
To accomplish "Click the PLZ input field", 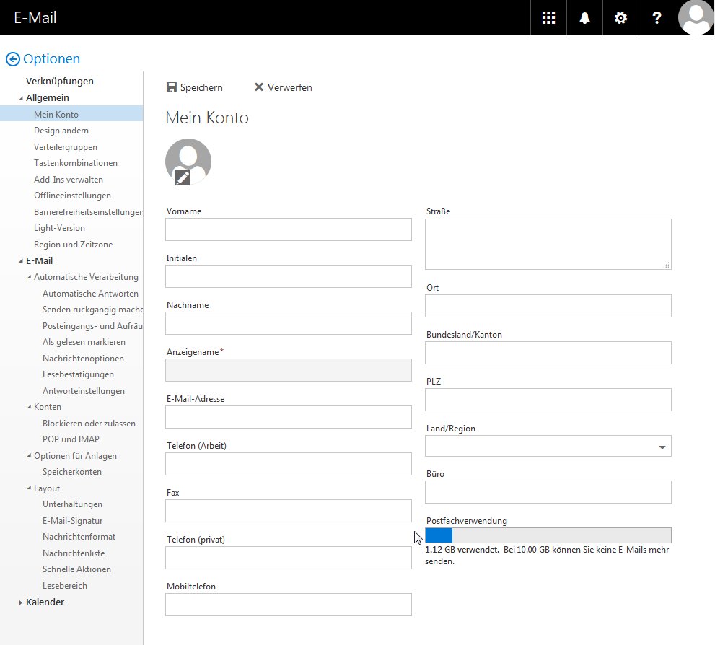I will 548,400.
